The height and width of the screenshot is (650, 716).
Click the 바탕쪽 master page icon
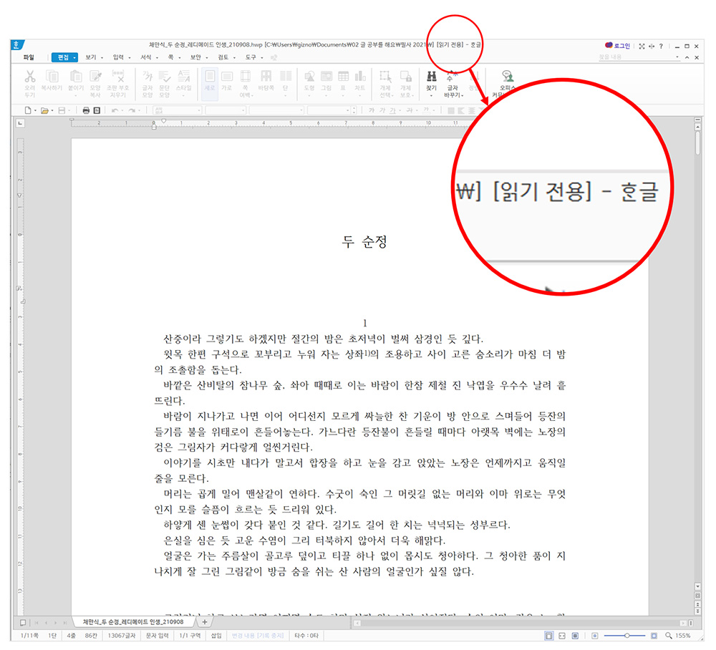[x=266, y=76]
